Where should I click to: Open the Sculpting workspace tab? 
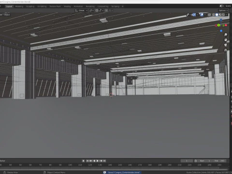(x=30, y=6)
